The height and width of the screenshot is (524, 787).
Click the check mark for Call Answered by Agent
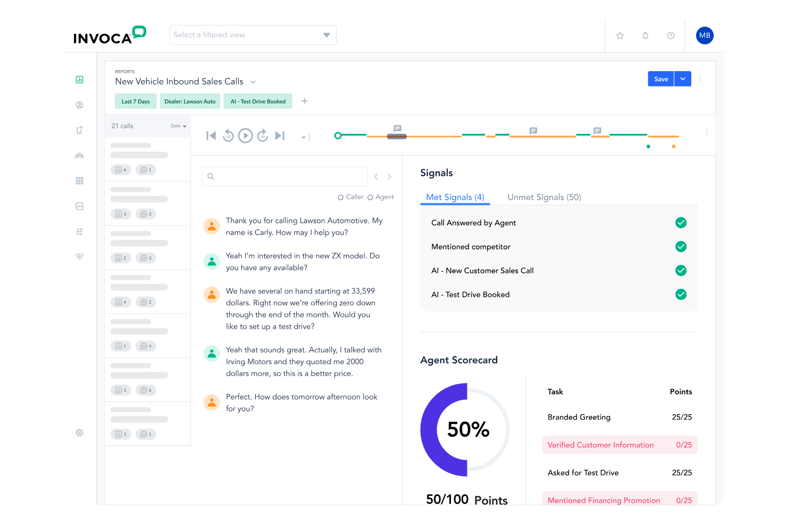(x=681, y=223)
